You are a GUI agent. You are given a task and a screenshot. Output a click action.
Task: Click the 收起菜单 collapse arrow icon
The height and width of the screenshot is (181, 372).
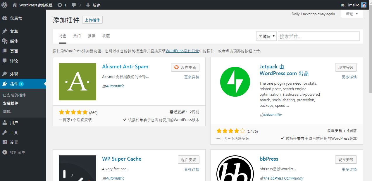(5, 152)
